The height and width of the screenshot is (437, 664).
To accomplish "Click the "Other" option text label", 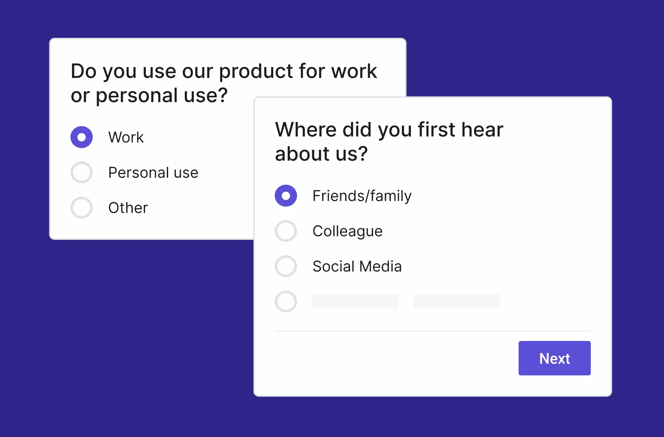I will tap(128, 208).
